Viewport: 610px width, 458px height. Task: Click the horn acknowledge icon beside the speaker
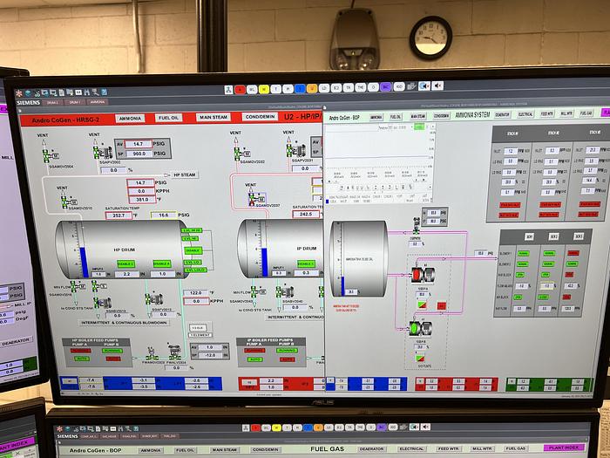pyautogui.click(x=424, y=85)
